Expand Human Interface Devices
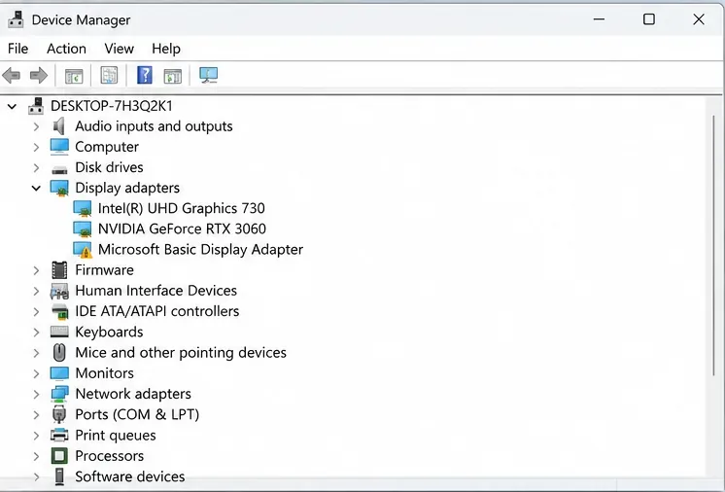The width and height of the screenshot is (725, 492). tap(36, 291)
